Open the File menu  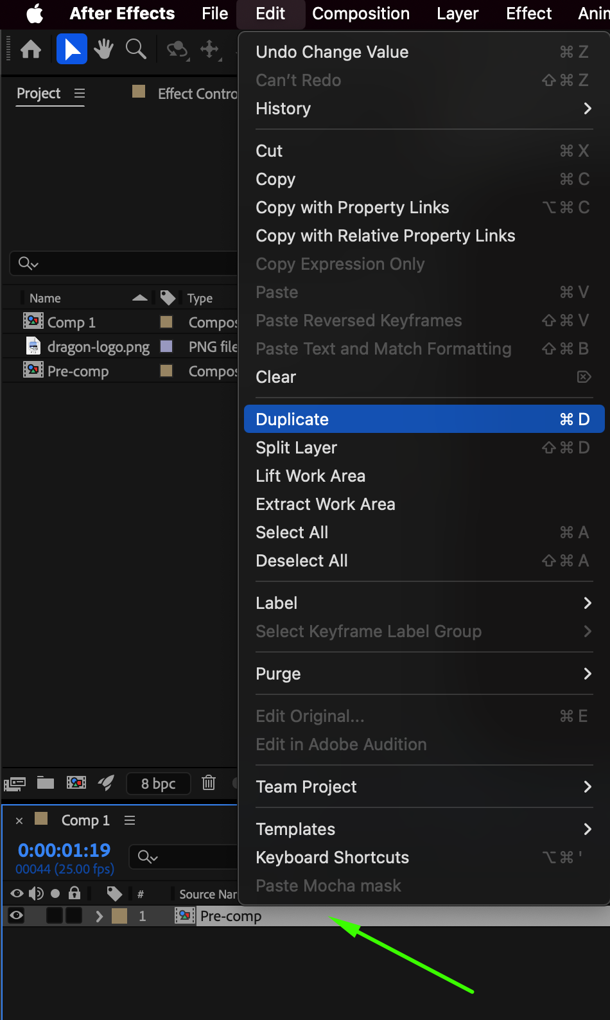pyautogui.click(x=214, y=13)
